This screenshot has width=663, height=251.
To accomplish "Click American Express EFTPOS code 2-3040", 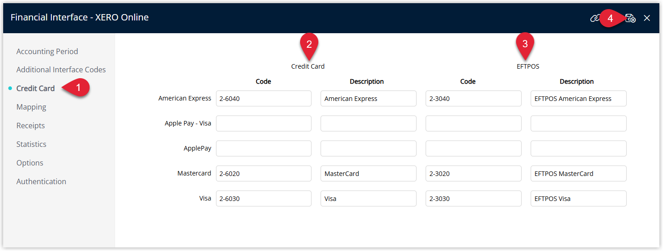I will [473, 99].
